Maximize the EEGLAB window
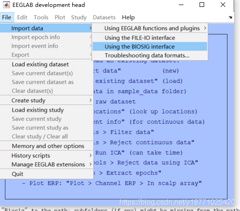 (x=202, y=5)
